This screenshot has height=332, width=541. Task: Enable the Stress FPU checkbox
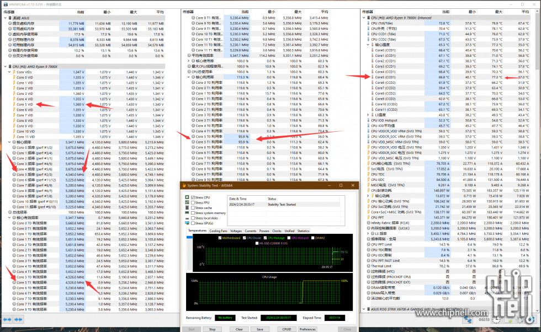pos(193,203)
